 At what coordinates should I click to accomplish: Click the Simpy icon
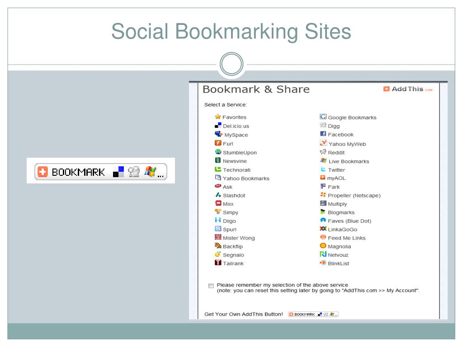[218, 211]
